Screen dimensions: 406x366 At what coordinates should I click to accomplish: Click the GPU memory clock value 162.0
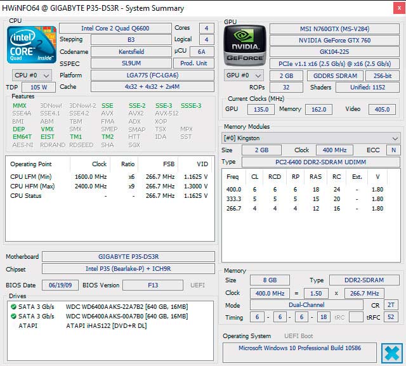(x=318, y=110)
